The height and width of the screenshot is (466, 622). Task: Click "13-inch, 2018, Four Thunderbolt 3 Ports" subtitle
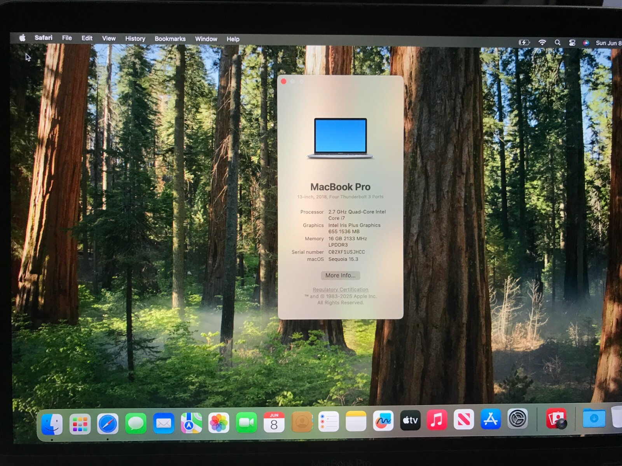coord(341,197)
